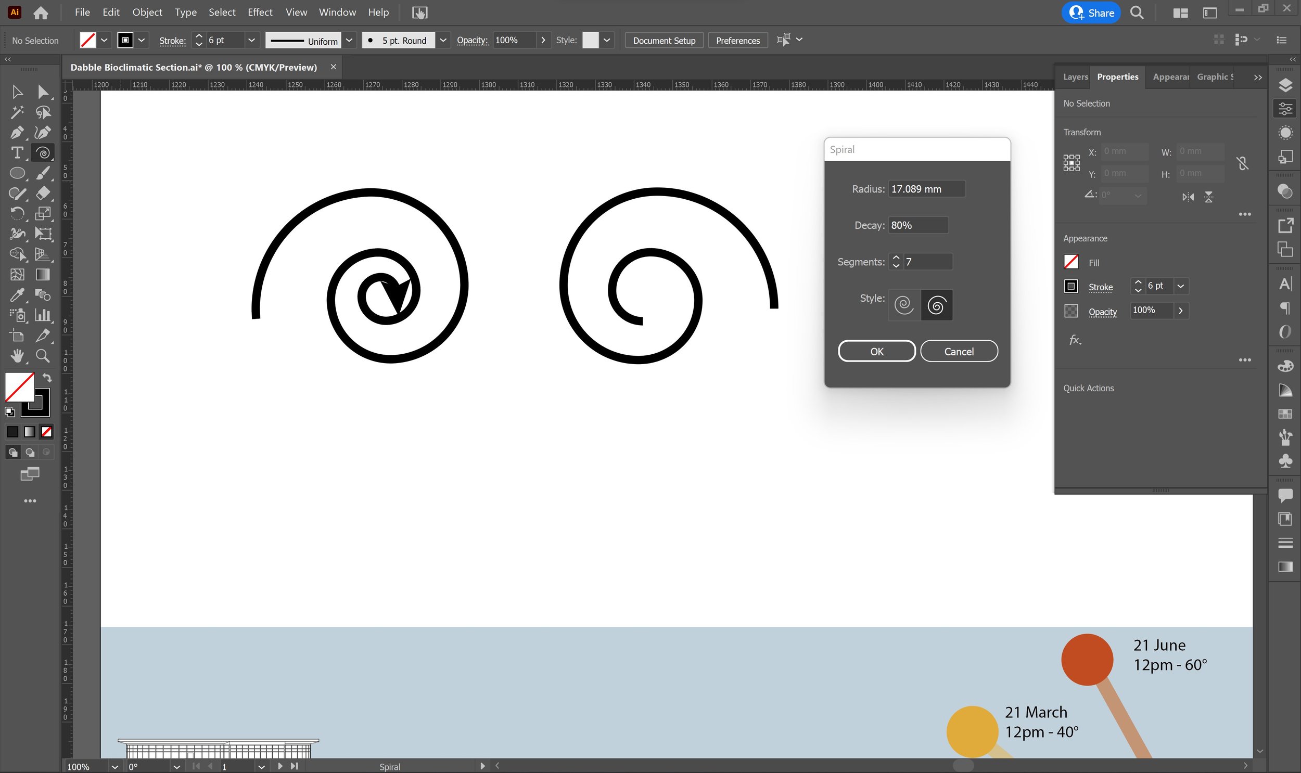Image resolution: width=1301 pixels, height=773 pixels.
Task: Edit the Decay field in Spiral dialog
Action: 918,225
